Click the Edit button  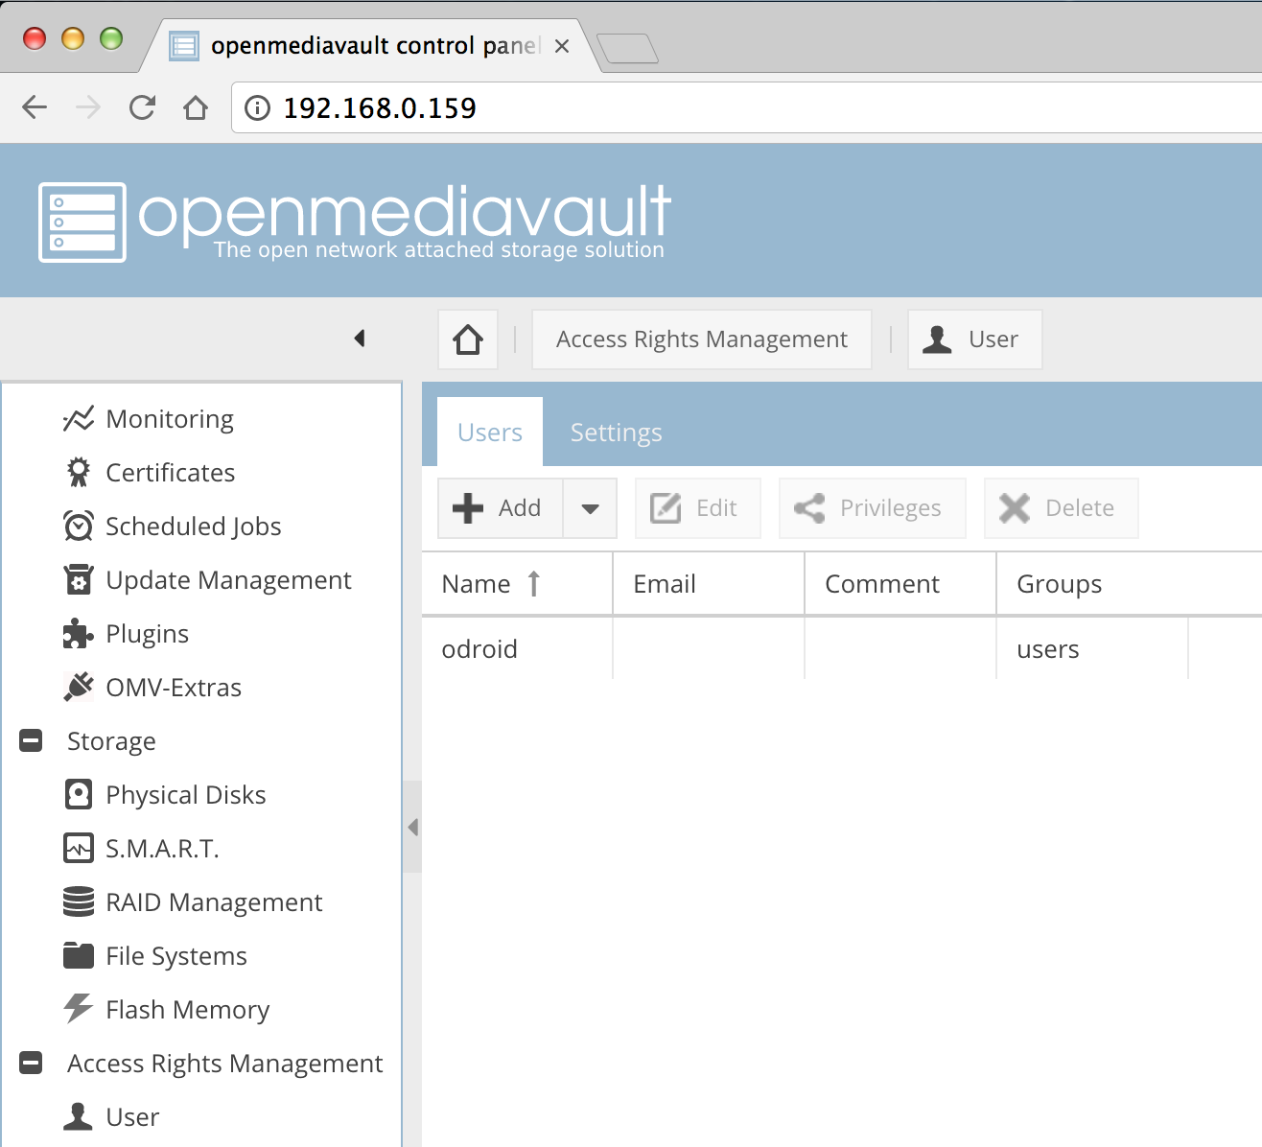tap(698, 508)
